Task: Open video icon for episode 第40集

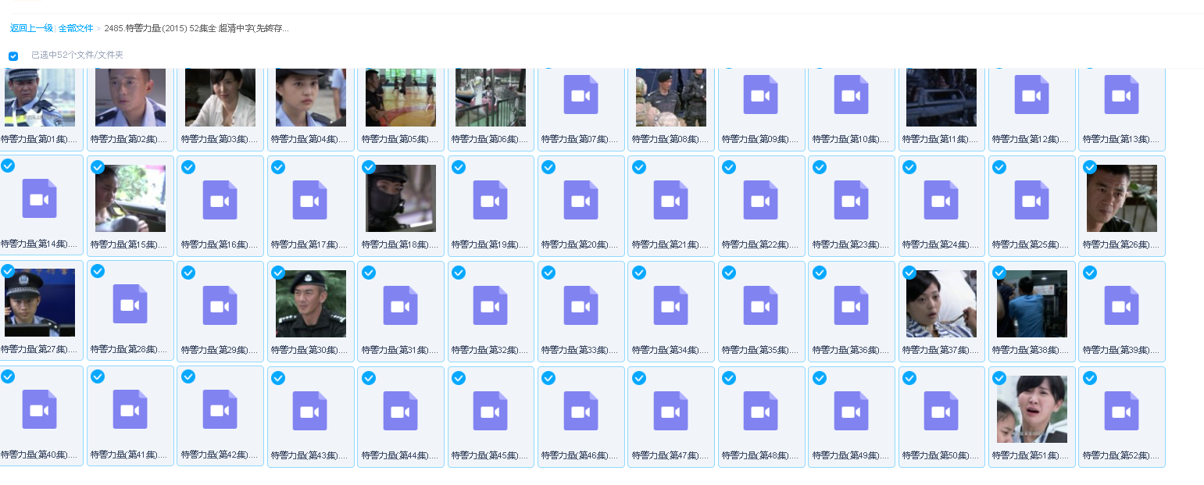Action: [39, 409]
